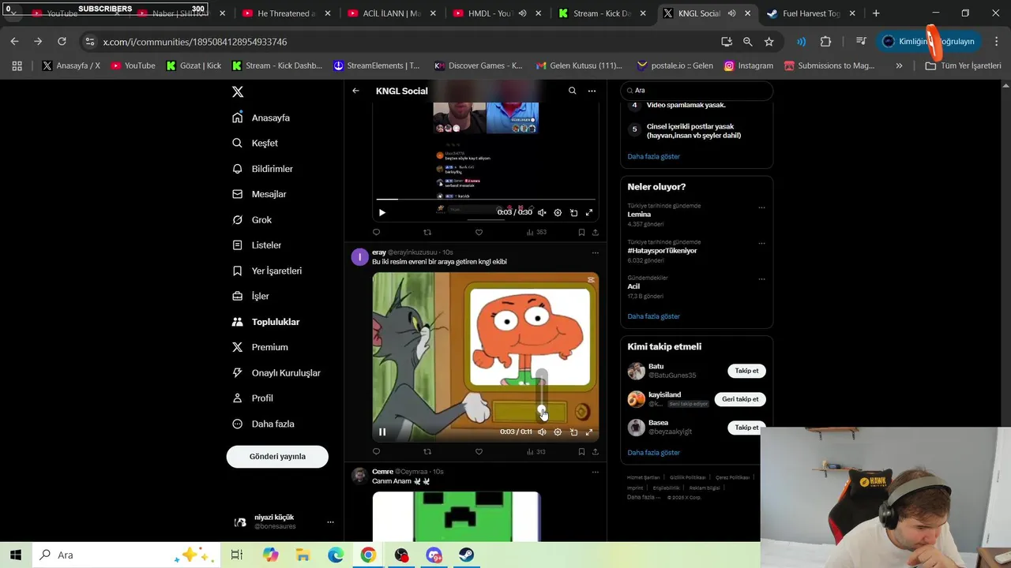Mute the Tom video speaker icon
The height and width of the screenshot is (568, 1011).
(542, 432)
